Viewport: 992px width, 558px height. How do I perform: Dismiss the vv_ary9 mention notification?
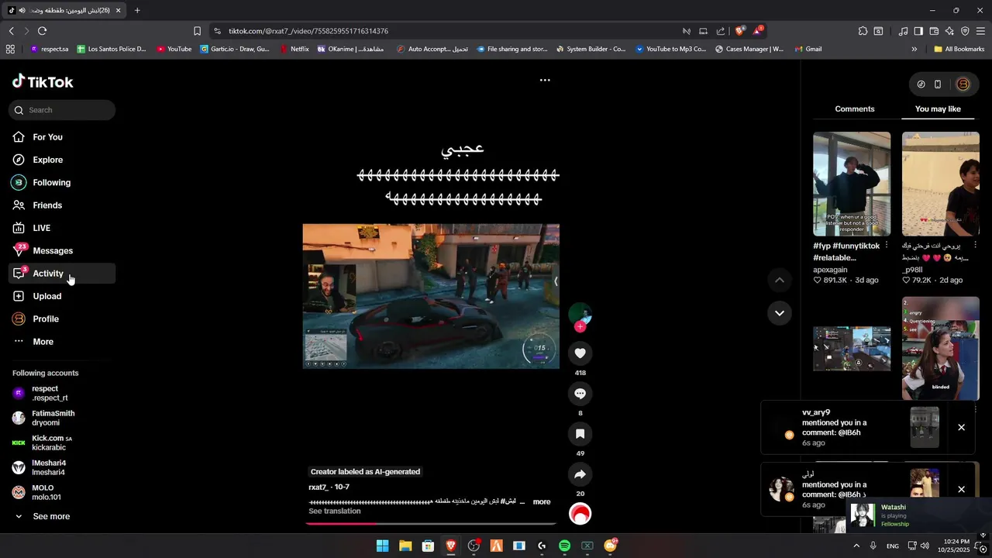coord(961,427)
